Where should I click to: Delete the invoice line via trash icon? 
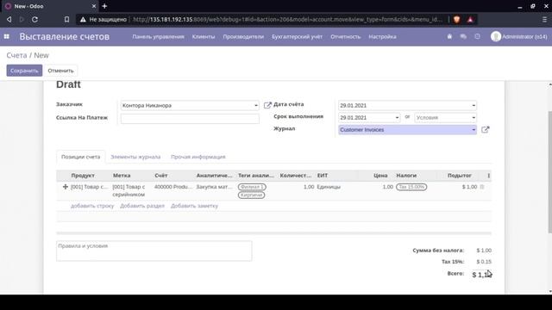click(x=482, y=187)
